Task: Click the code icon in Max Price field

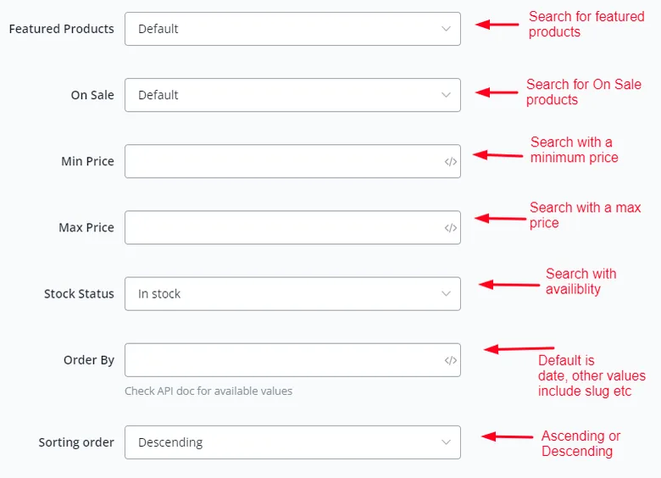Action: pos(450,228)
